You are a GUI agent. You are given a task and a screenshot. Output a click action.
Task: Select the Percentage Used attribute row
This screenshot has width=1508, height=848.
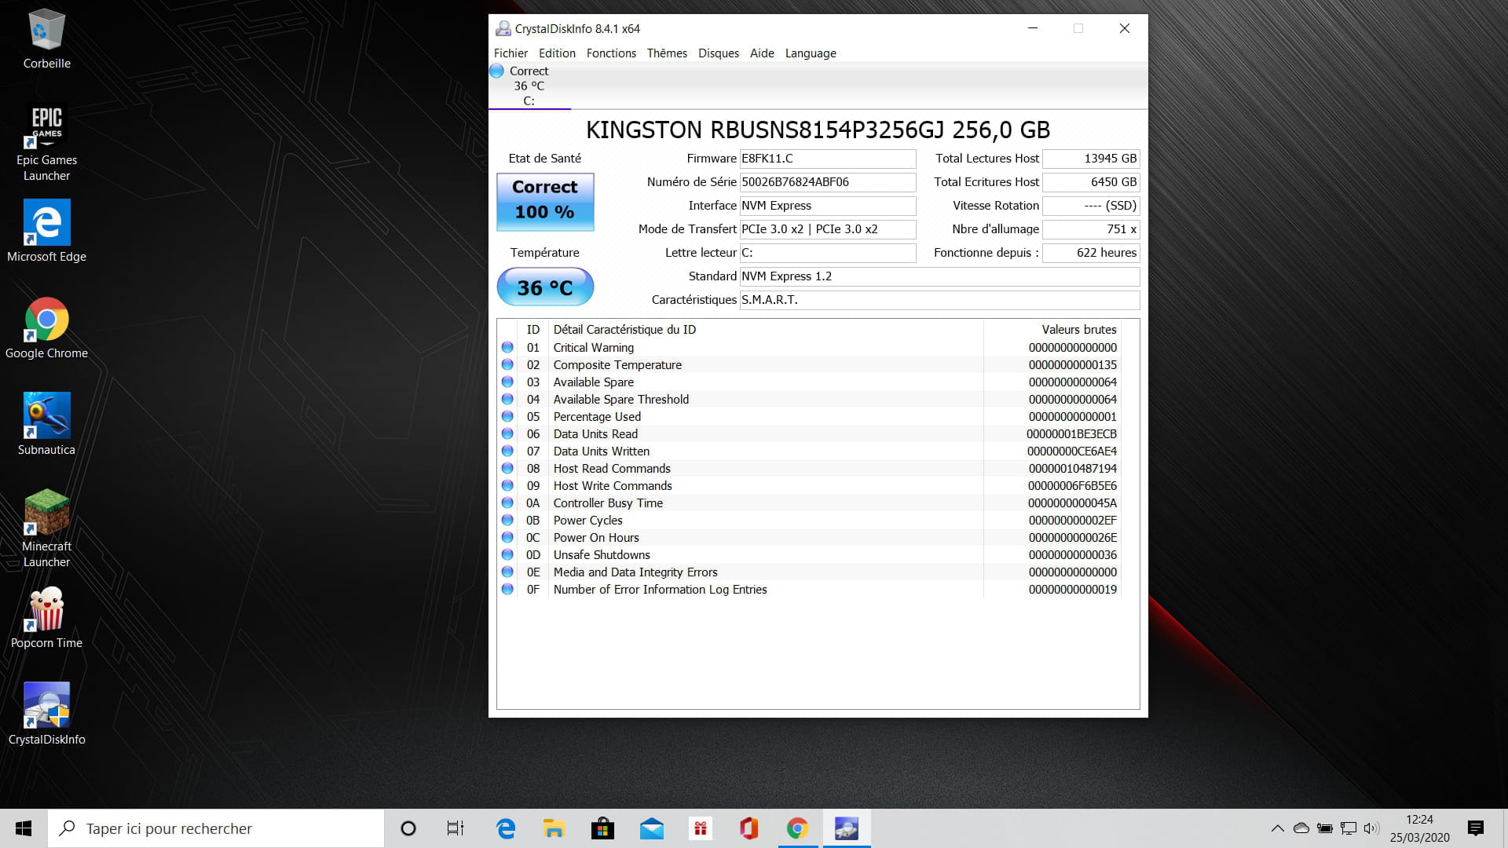(x=810, y=417)
